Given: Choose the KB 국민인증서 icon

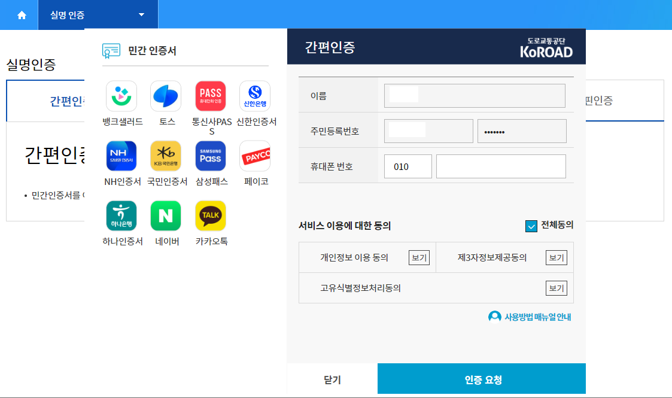Looking at the screenshot, I should pos(166,156).
